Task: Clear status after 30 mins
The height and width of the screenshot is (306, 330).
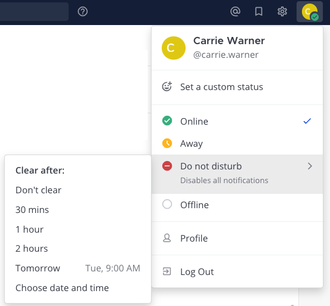Action: (x=78, y=210)
